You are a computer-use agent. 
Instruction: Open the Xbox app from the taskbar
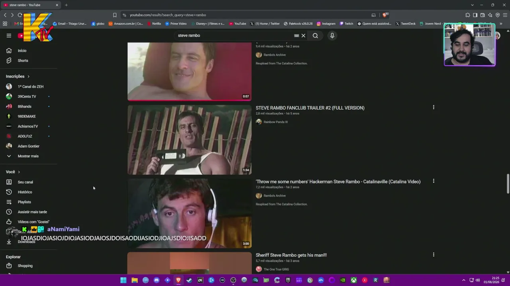353,280
